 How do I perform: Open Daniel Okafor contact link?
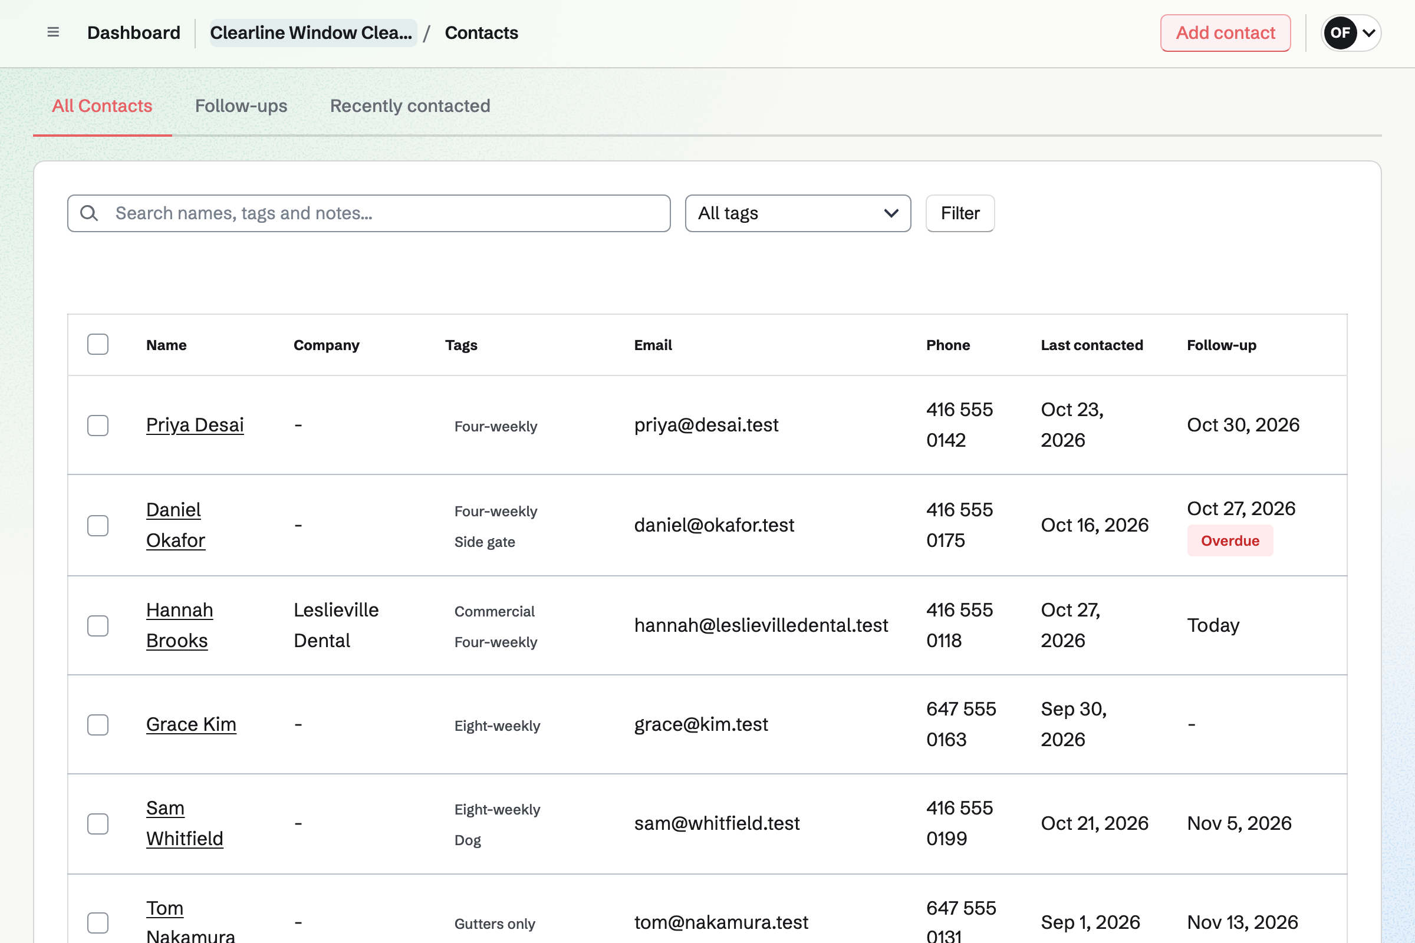tap(176, 525)
